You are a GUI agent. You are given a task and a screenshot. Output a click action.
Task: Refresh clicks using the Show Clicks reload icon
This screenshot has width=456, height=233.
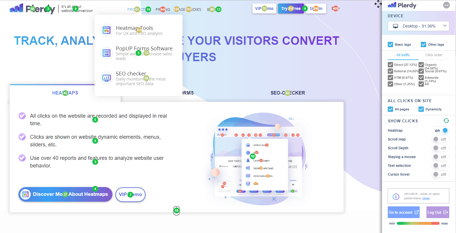pyautogui.click(x=446, y=121)
